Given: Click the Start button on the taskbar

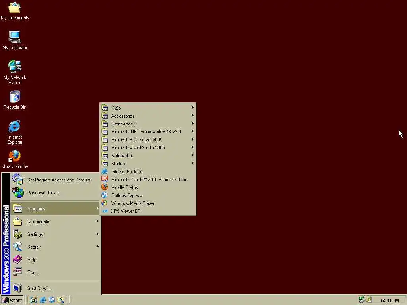Looking at the screenshot, I should tap(12, 300).
